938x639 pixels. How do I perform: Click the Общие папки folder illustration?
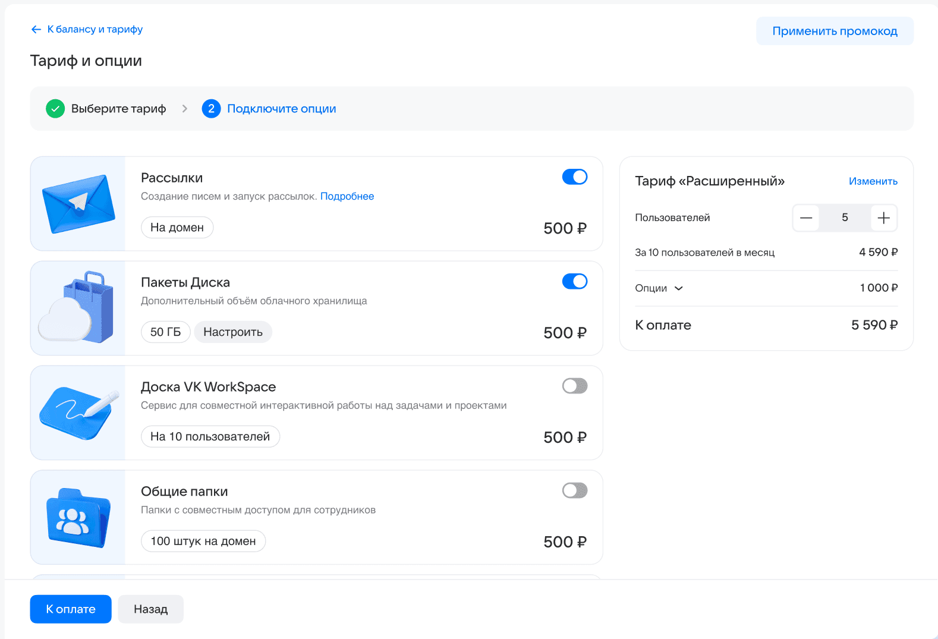tap(78, 518)
